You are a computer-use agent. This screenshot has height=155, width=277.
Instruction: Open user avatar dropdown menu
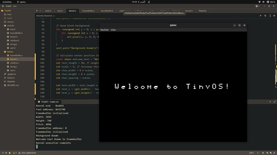258,6
